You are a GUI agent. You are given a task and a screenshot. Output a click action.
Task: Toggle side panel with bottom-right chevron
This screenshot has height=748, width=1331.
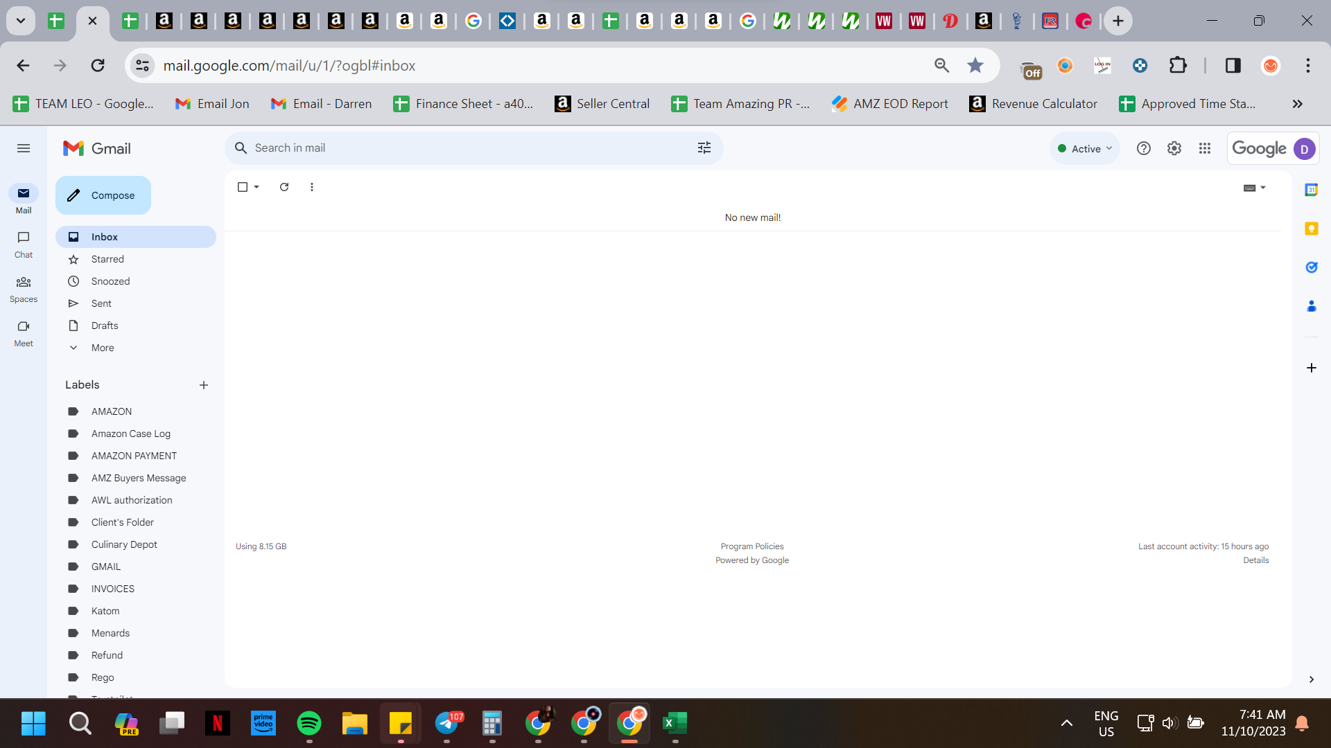(1312, 679)
